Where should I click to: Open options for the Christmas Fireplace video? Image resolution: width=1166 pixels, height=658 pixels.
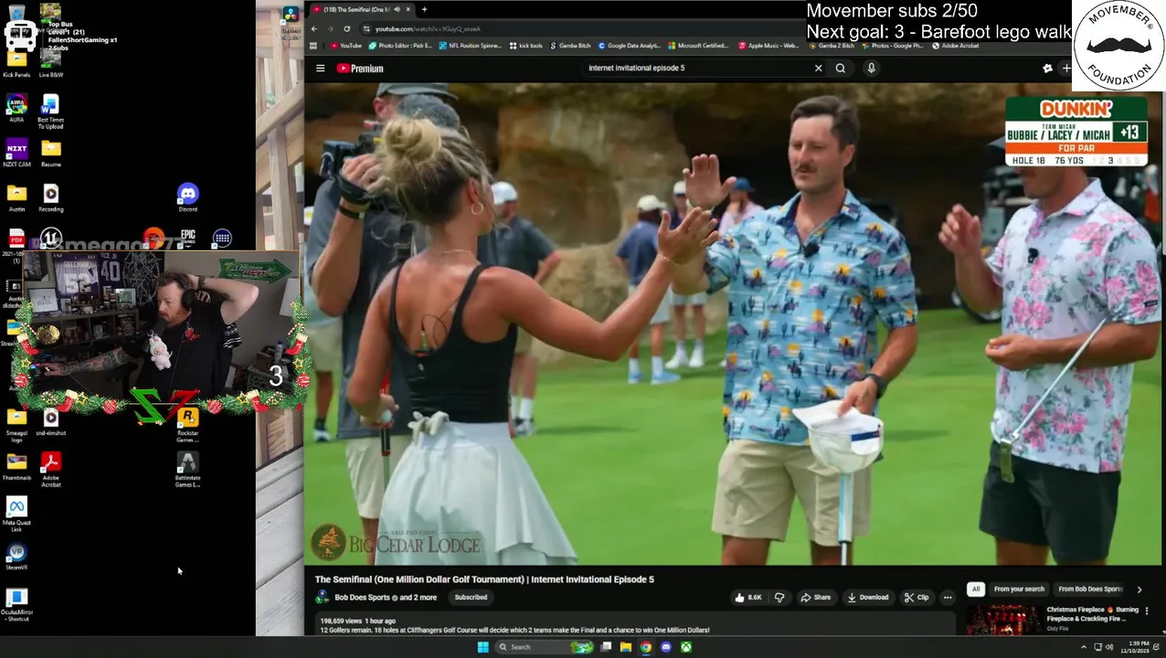(x=1147, y=610)
